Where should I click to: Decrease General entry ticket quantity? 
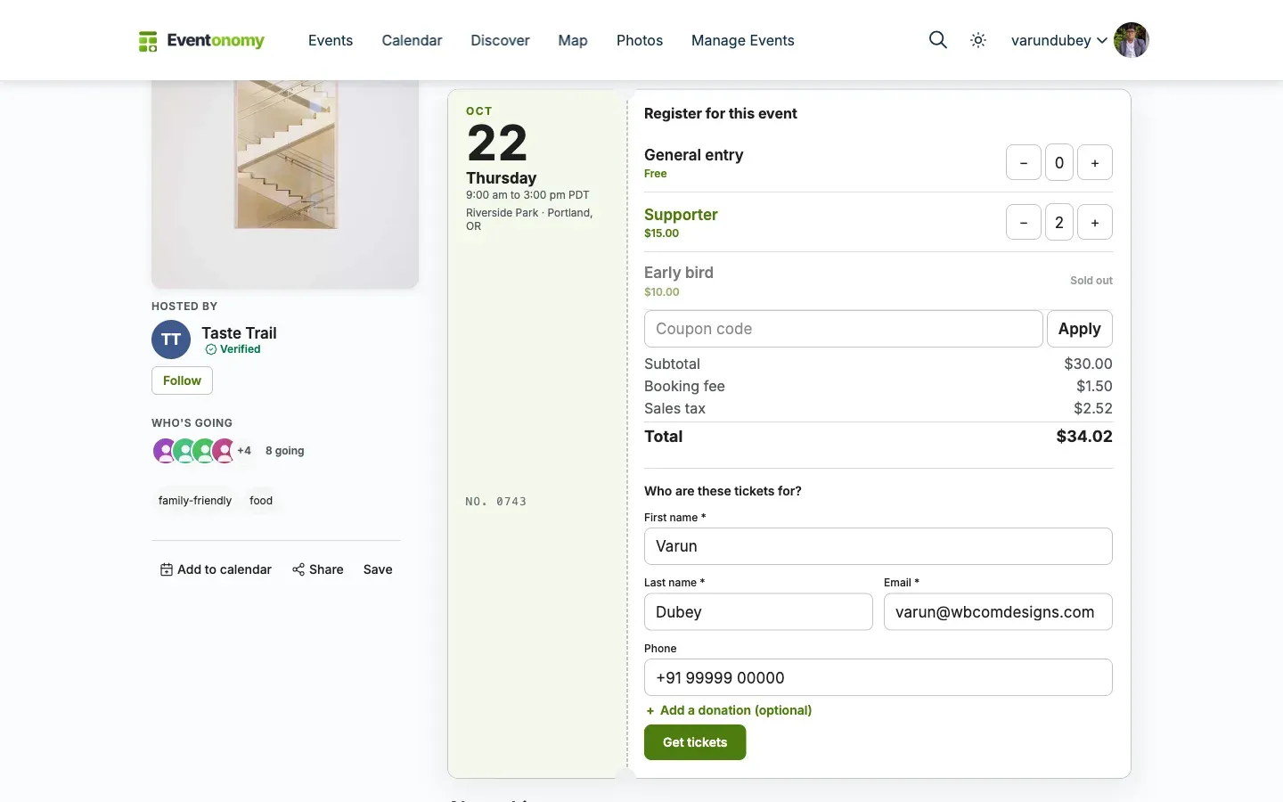pyautogui.click(x=1024, y=162)
